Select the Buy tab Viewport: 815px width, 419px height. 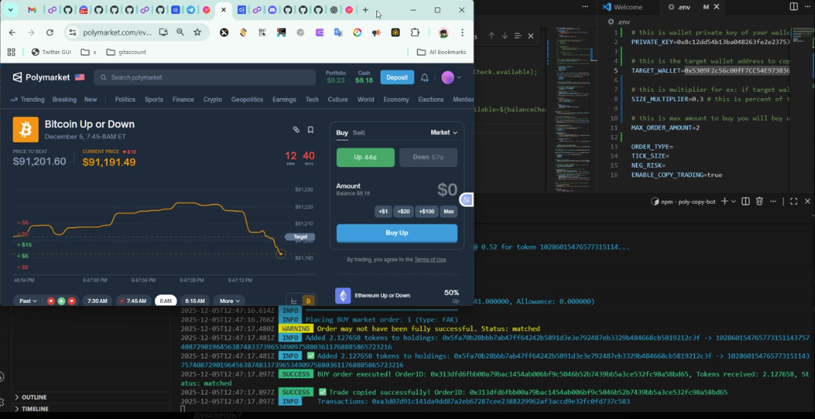pyautogui.click(x=342, y=133)
